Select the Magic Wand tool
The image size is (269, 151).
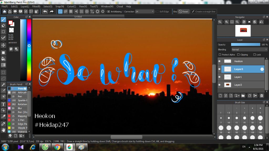[x=3, y=85]
